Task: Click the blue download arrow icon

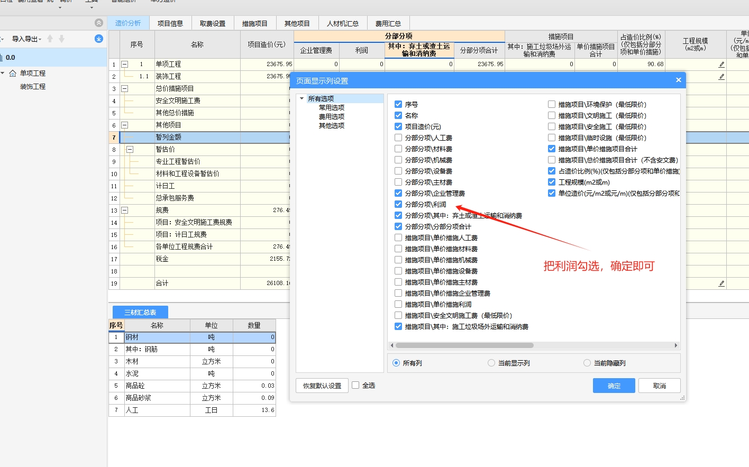Action: [x=99, y=39]
